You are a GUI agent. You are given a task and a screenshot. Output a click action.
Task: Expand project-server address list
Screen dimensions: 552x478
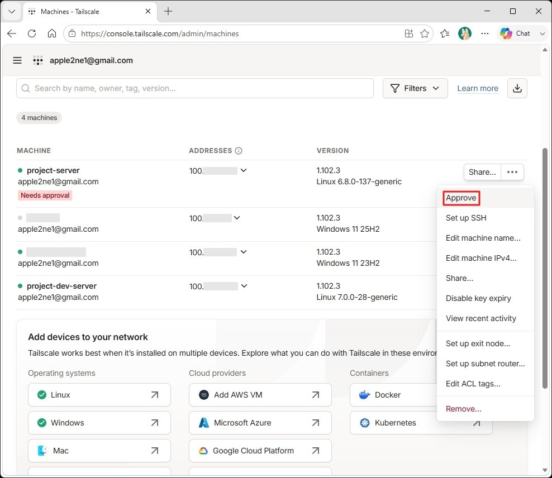click(x=244, y=170)
